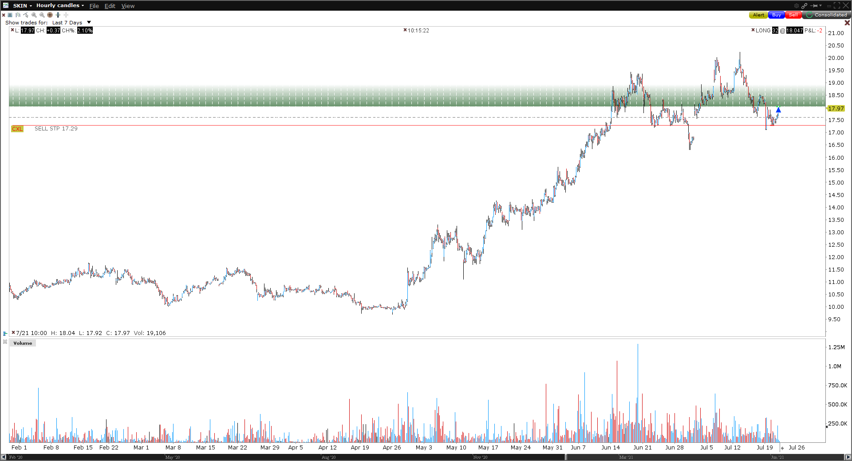
Task: Open the File menu
Action: [x=94, y=6]
